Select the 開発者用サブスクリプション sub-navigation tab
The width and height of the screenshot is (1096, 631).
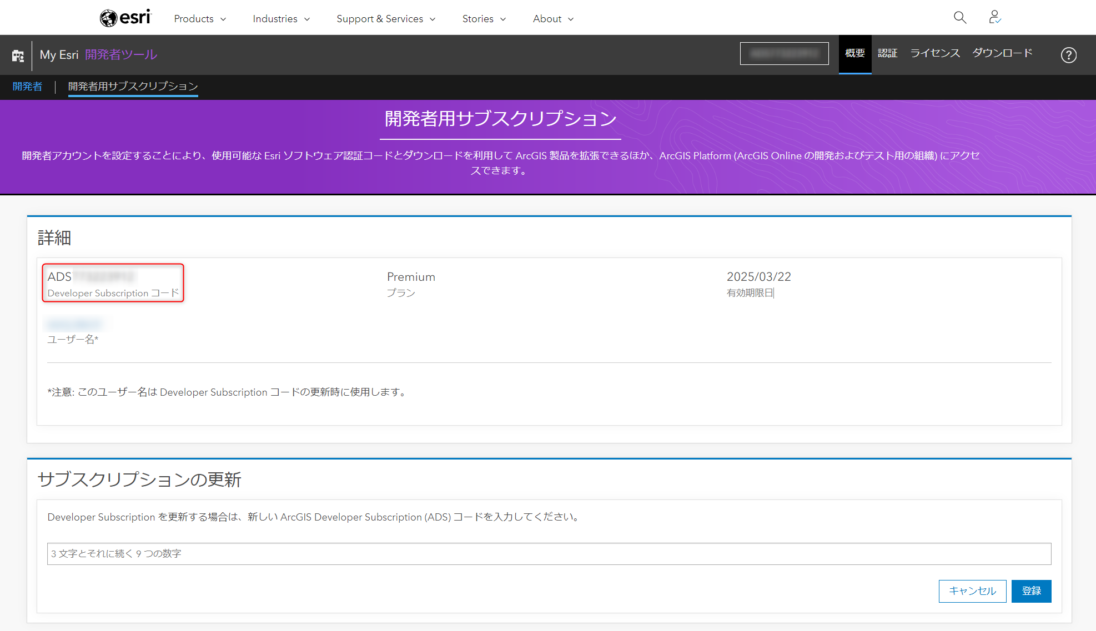[x=133, y=87]
